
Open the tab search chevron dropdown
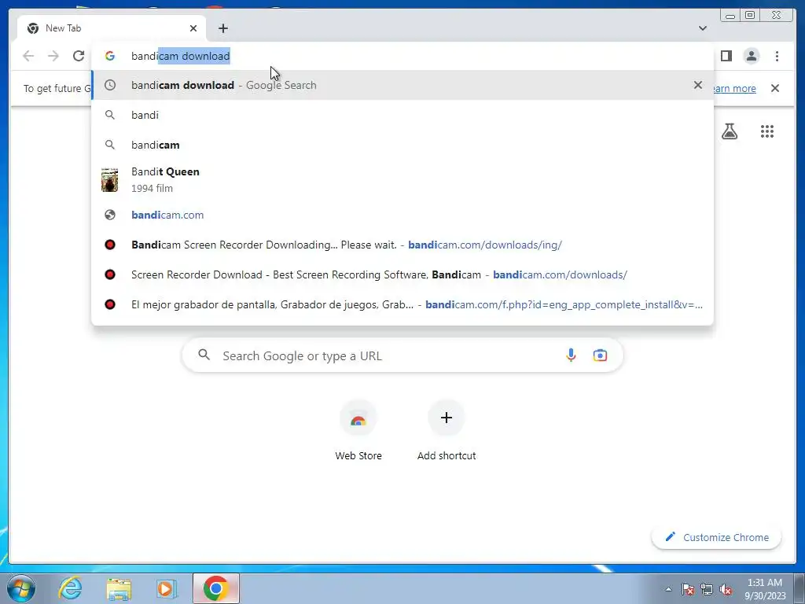point(703,28)
